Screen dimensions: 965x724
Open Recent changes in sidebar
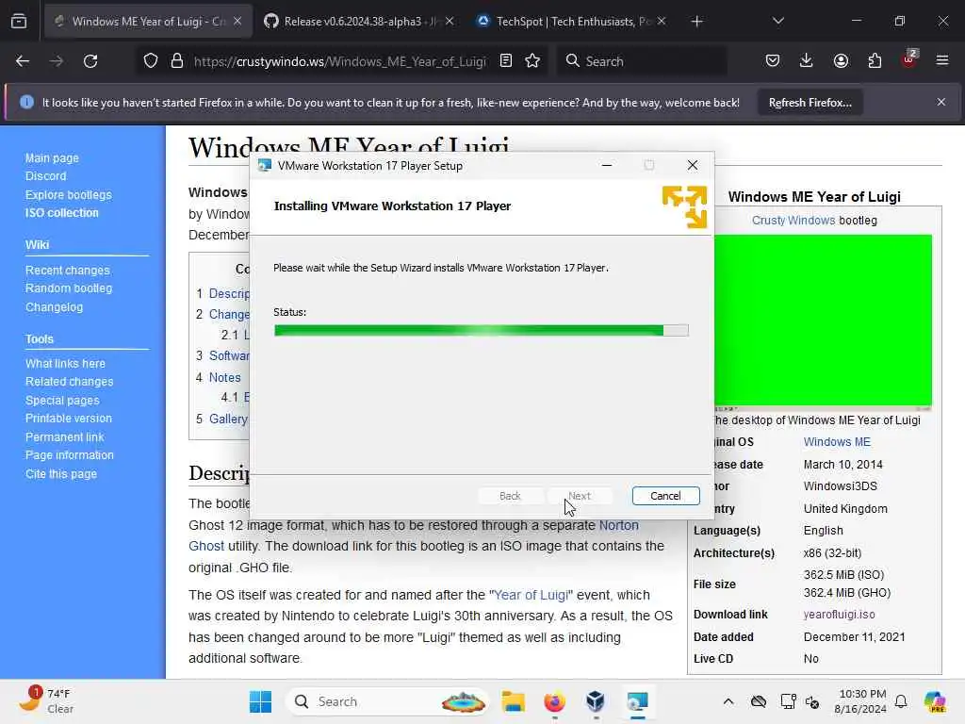coord(68,271)
